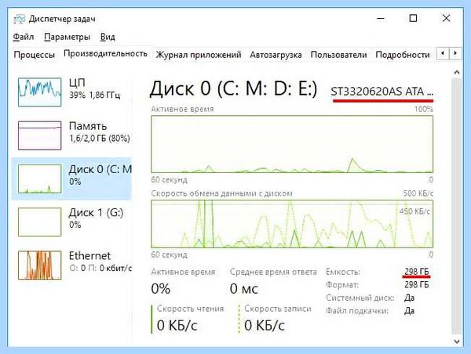Image resolution: width=471 pixels, height=354 pixels.
Task: Click the Активное время disk graph
Action: click(x=292, y=144)
